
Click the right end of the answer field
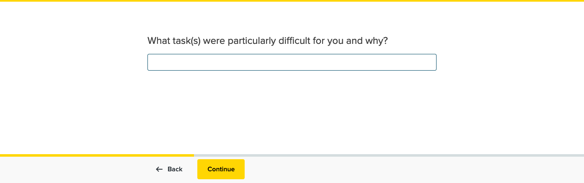click(432, 62)
